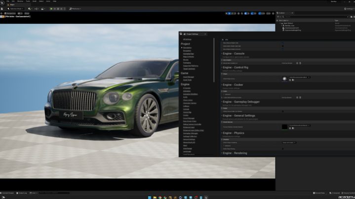This screenshot has width=355, height=199.
Task: Open Content Drawer from status bar
Action: click(7, 193)
